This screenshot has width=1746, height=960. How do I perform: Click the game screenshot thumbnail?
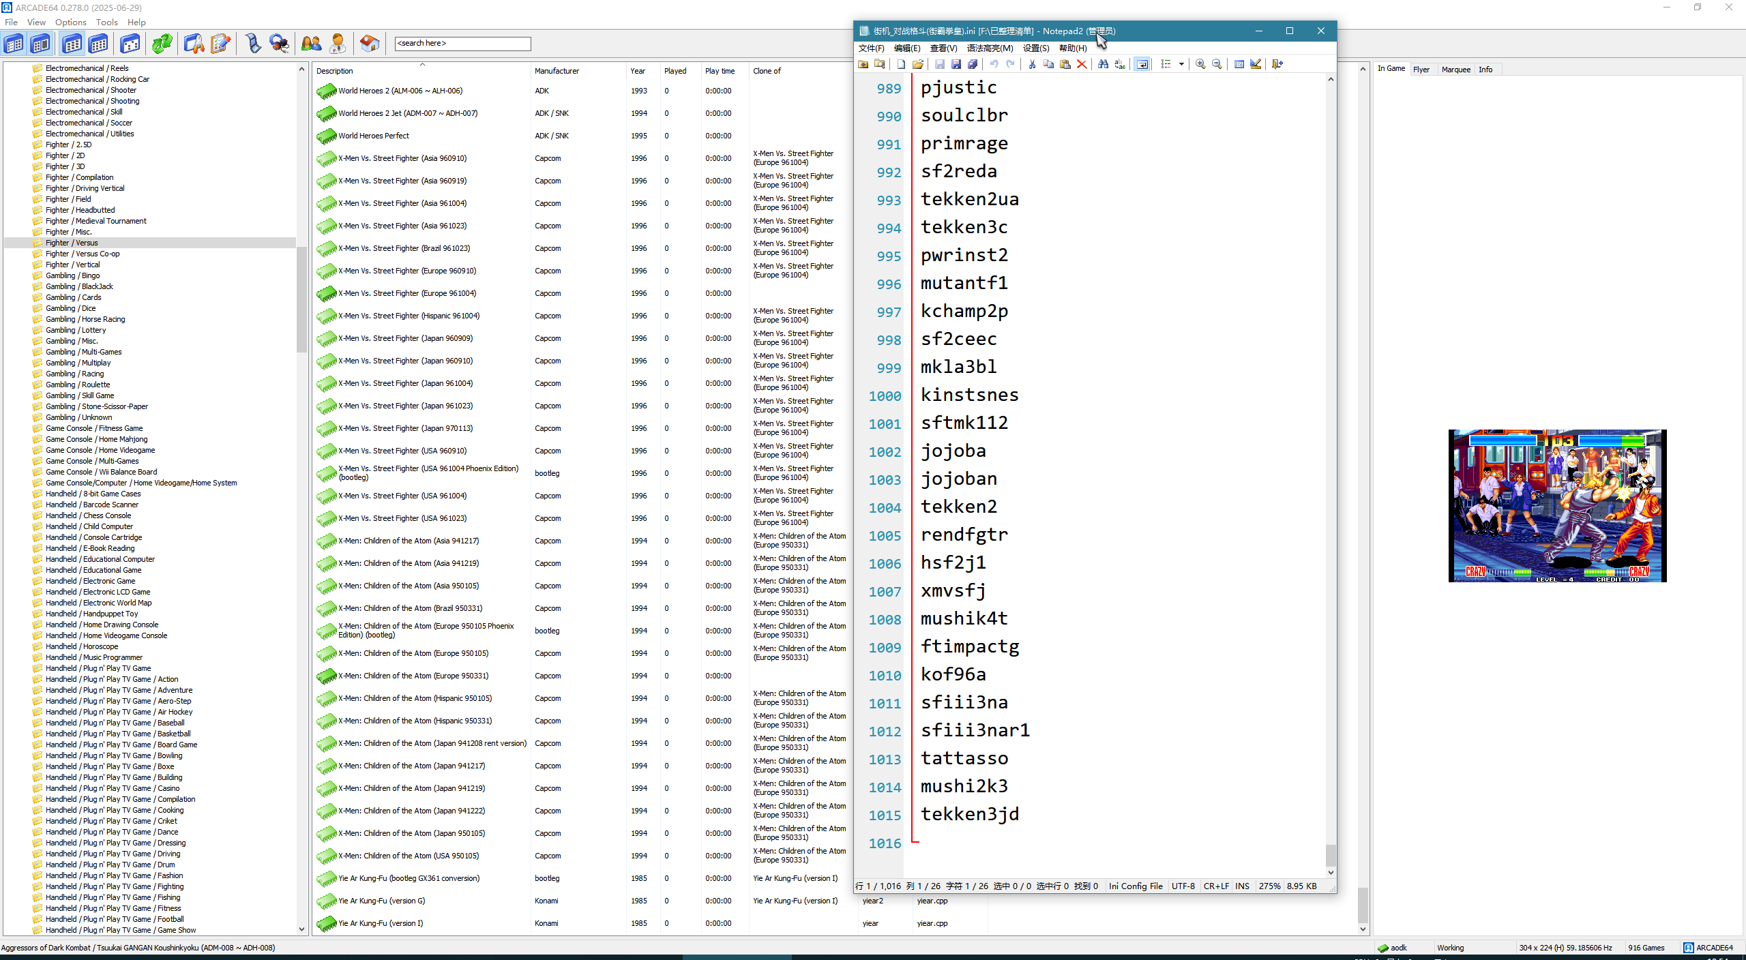point(1557,506)
